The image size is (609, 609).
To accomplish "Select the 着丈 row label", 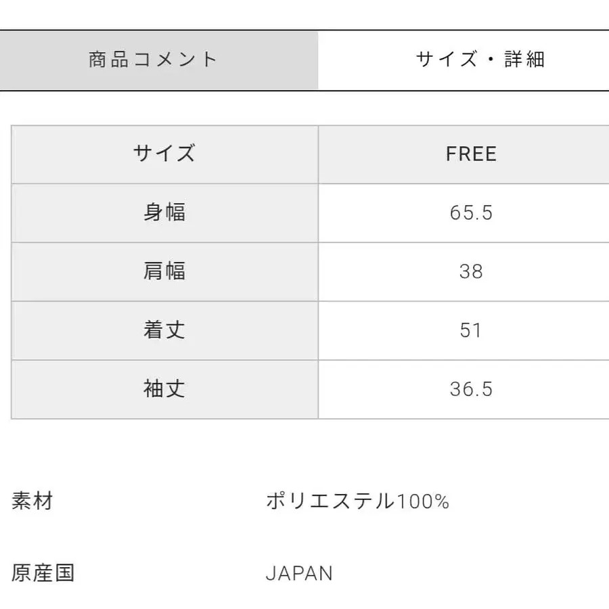I will [x=164, y=330].
